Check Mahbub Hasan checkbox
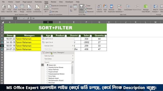The width and height of the screenshot is (163, 91). click(x=48, y=78)
